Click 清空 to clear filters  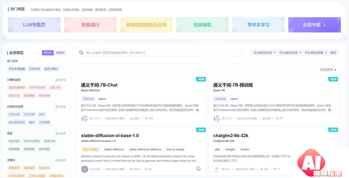coord(333,53)
